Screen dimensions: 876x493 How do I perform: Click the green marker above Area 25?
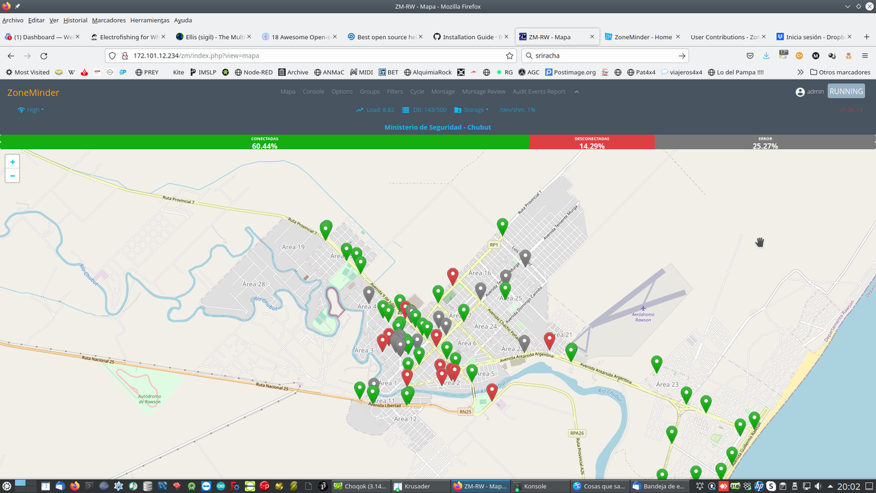[x=505, y=290]
